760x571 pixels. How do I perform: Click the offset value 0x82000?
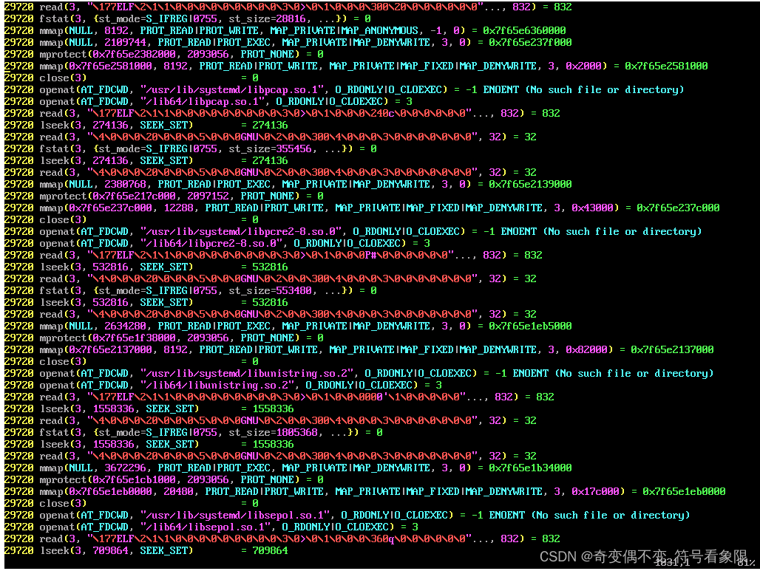(x=586, y=349)
